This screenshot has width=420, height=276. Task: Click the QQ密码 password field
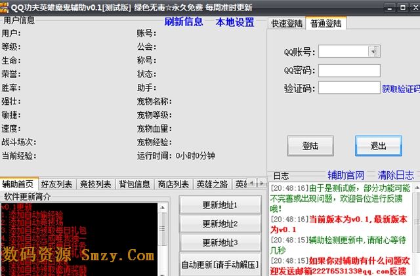pyautogui.click(x=349, y=71)
